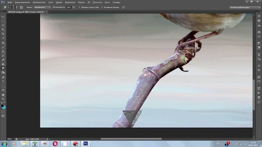Click the zoom percentage field in status bar
The image size is (262, 147).
10,139
